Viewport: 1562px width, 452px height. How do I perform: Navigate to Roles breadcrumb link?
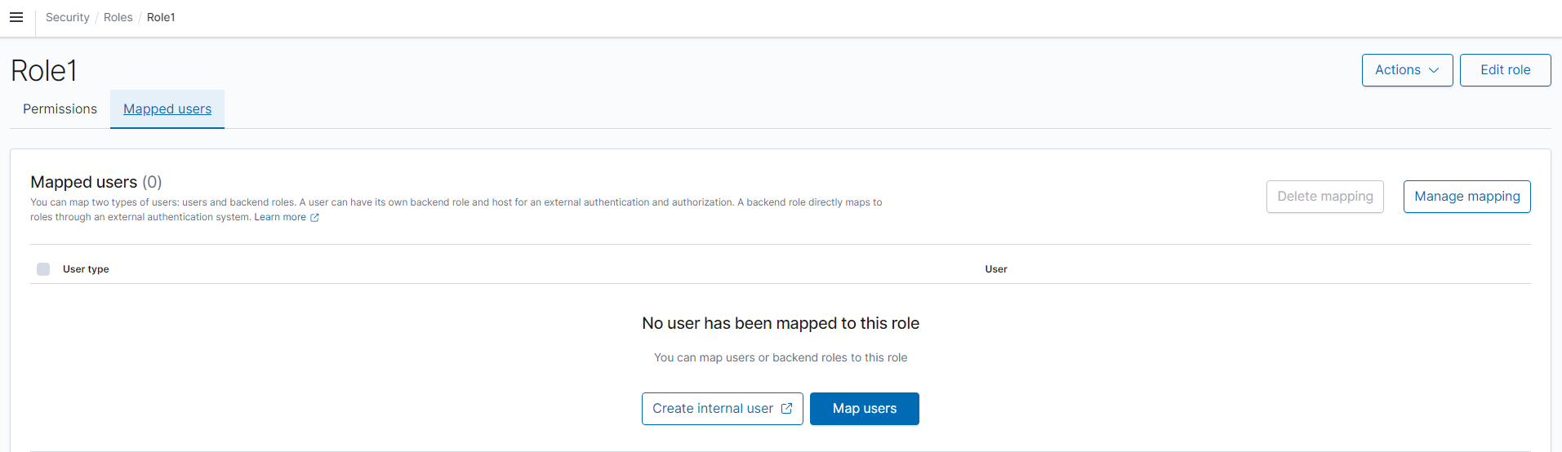118,17
